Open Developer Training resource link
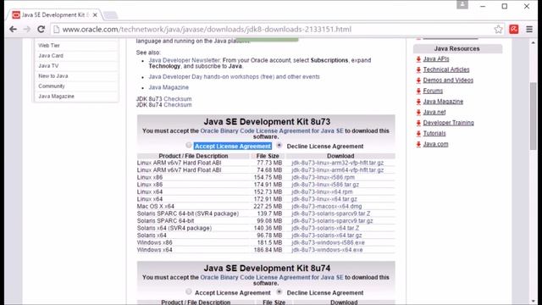 (448, 123)
